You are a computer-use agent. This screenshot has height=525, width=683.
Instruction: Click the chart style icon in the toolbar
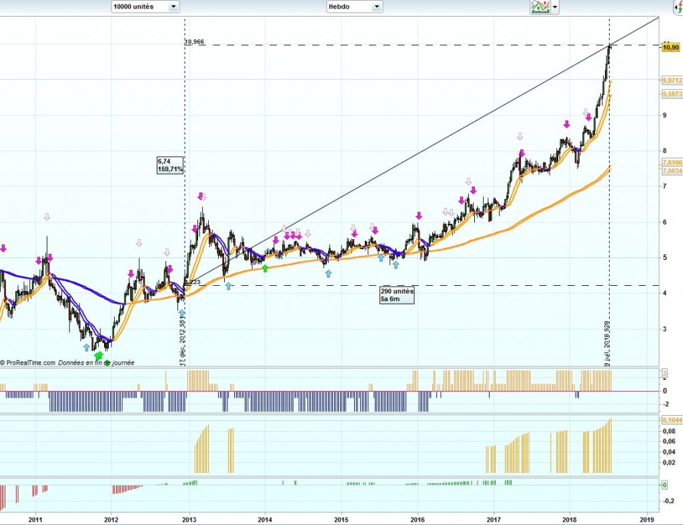click(x=539, y=7)
